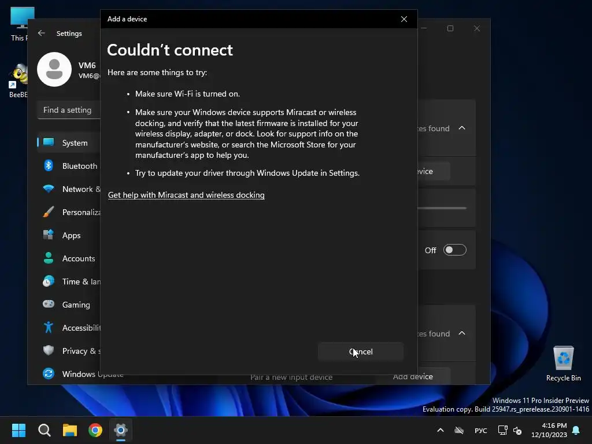Maximize the Settings window

(x=450, y=28)
